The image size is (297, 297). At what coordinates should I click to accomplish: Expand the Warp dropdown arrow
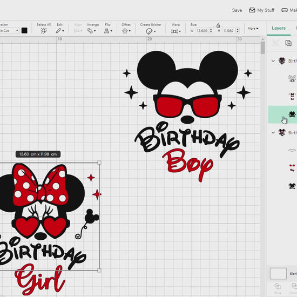coord(180,31)
